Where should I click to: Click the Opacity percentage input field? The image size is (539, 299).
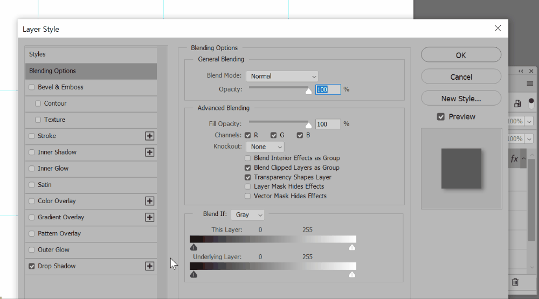[328, 89]
